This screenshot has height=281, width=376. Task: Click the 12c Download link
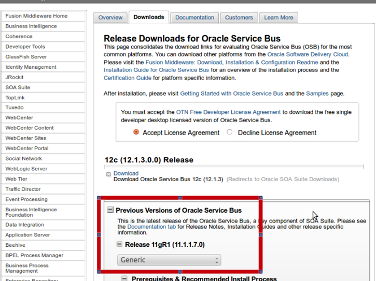(126, 173)
